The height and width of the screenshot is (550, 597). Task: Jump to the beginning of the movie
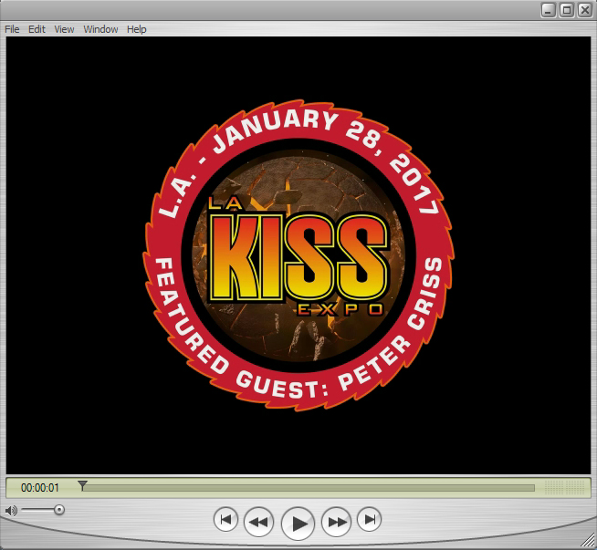(x=225, y=520)
